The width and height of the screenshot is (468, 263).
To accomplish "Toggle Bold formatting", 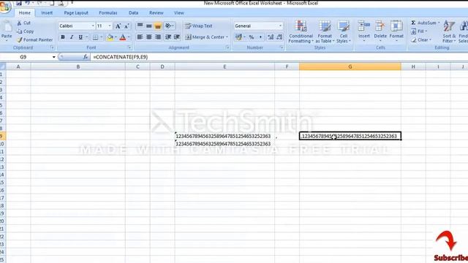I will [63, 37].
